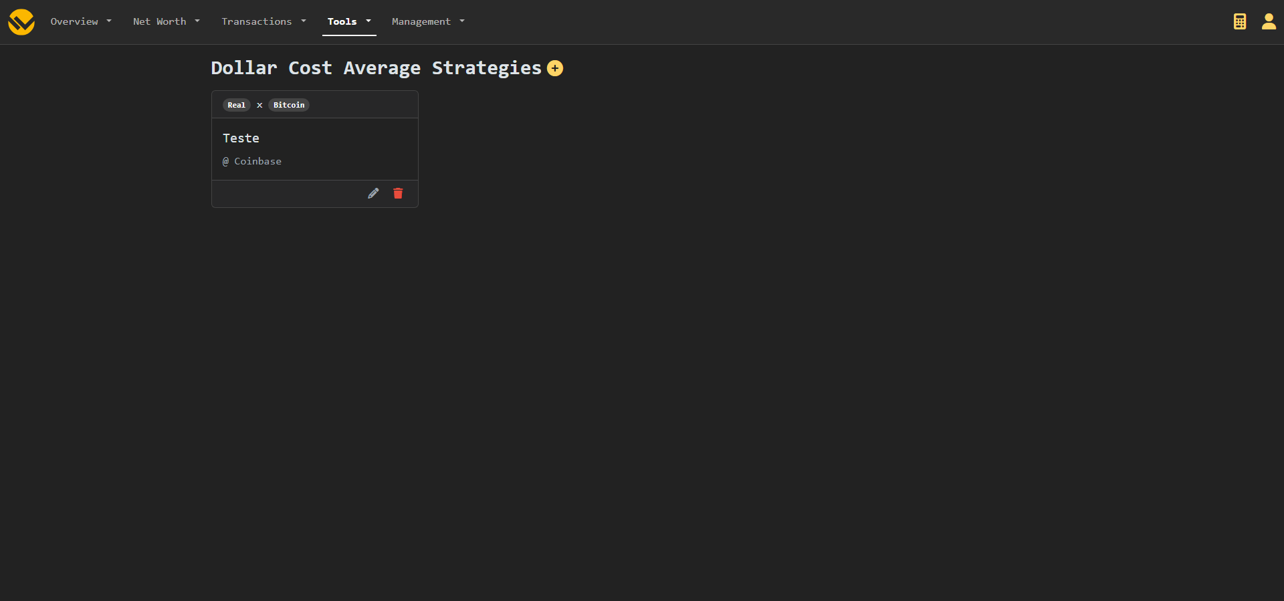This screenshot has width=1284, height=601.
Task: Open the calculator icon in header
Action: [1240, 21]
